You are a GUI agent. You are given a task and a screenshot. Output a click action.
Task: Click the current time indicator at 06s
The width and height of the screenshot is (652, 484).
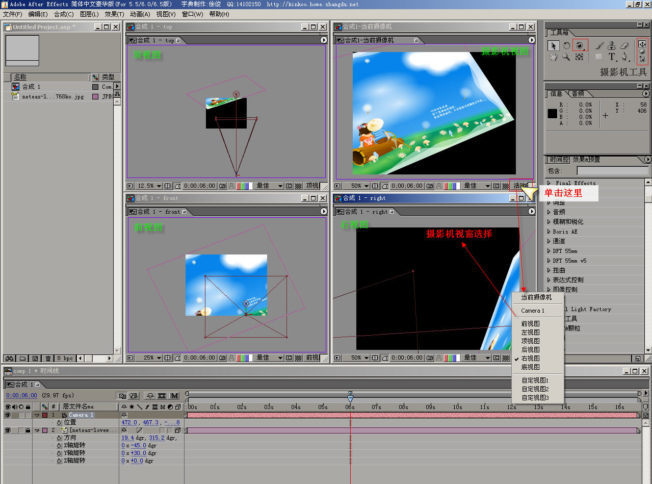click(350, 398)
